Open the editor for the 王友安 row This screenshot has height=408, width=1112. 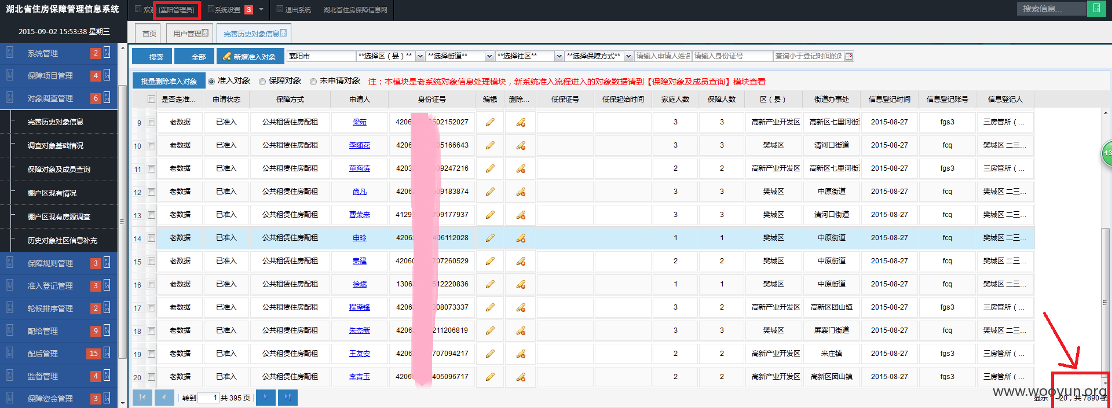tap(490, 354)
